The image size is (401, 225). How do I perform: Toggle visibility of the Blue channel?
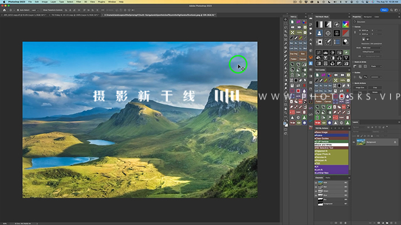pyautogui.click(x=316, y=195)
